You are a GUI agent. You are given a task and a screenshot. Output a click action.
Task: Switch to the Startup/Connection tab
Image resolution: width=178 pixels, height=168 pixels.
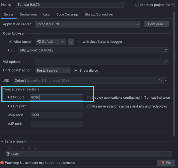pyautogui.click(x=99, y=15)
